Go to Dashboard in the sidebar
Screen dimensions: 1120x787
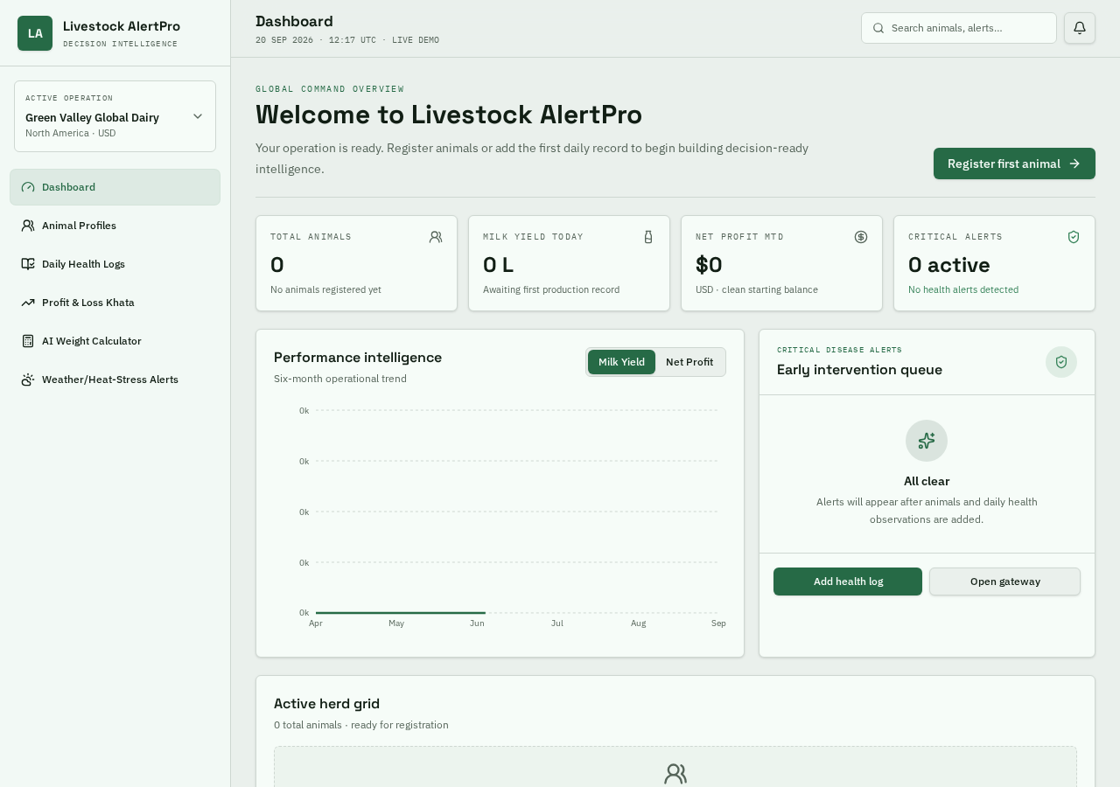coord(115,187)
